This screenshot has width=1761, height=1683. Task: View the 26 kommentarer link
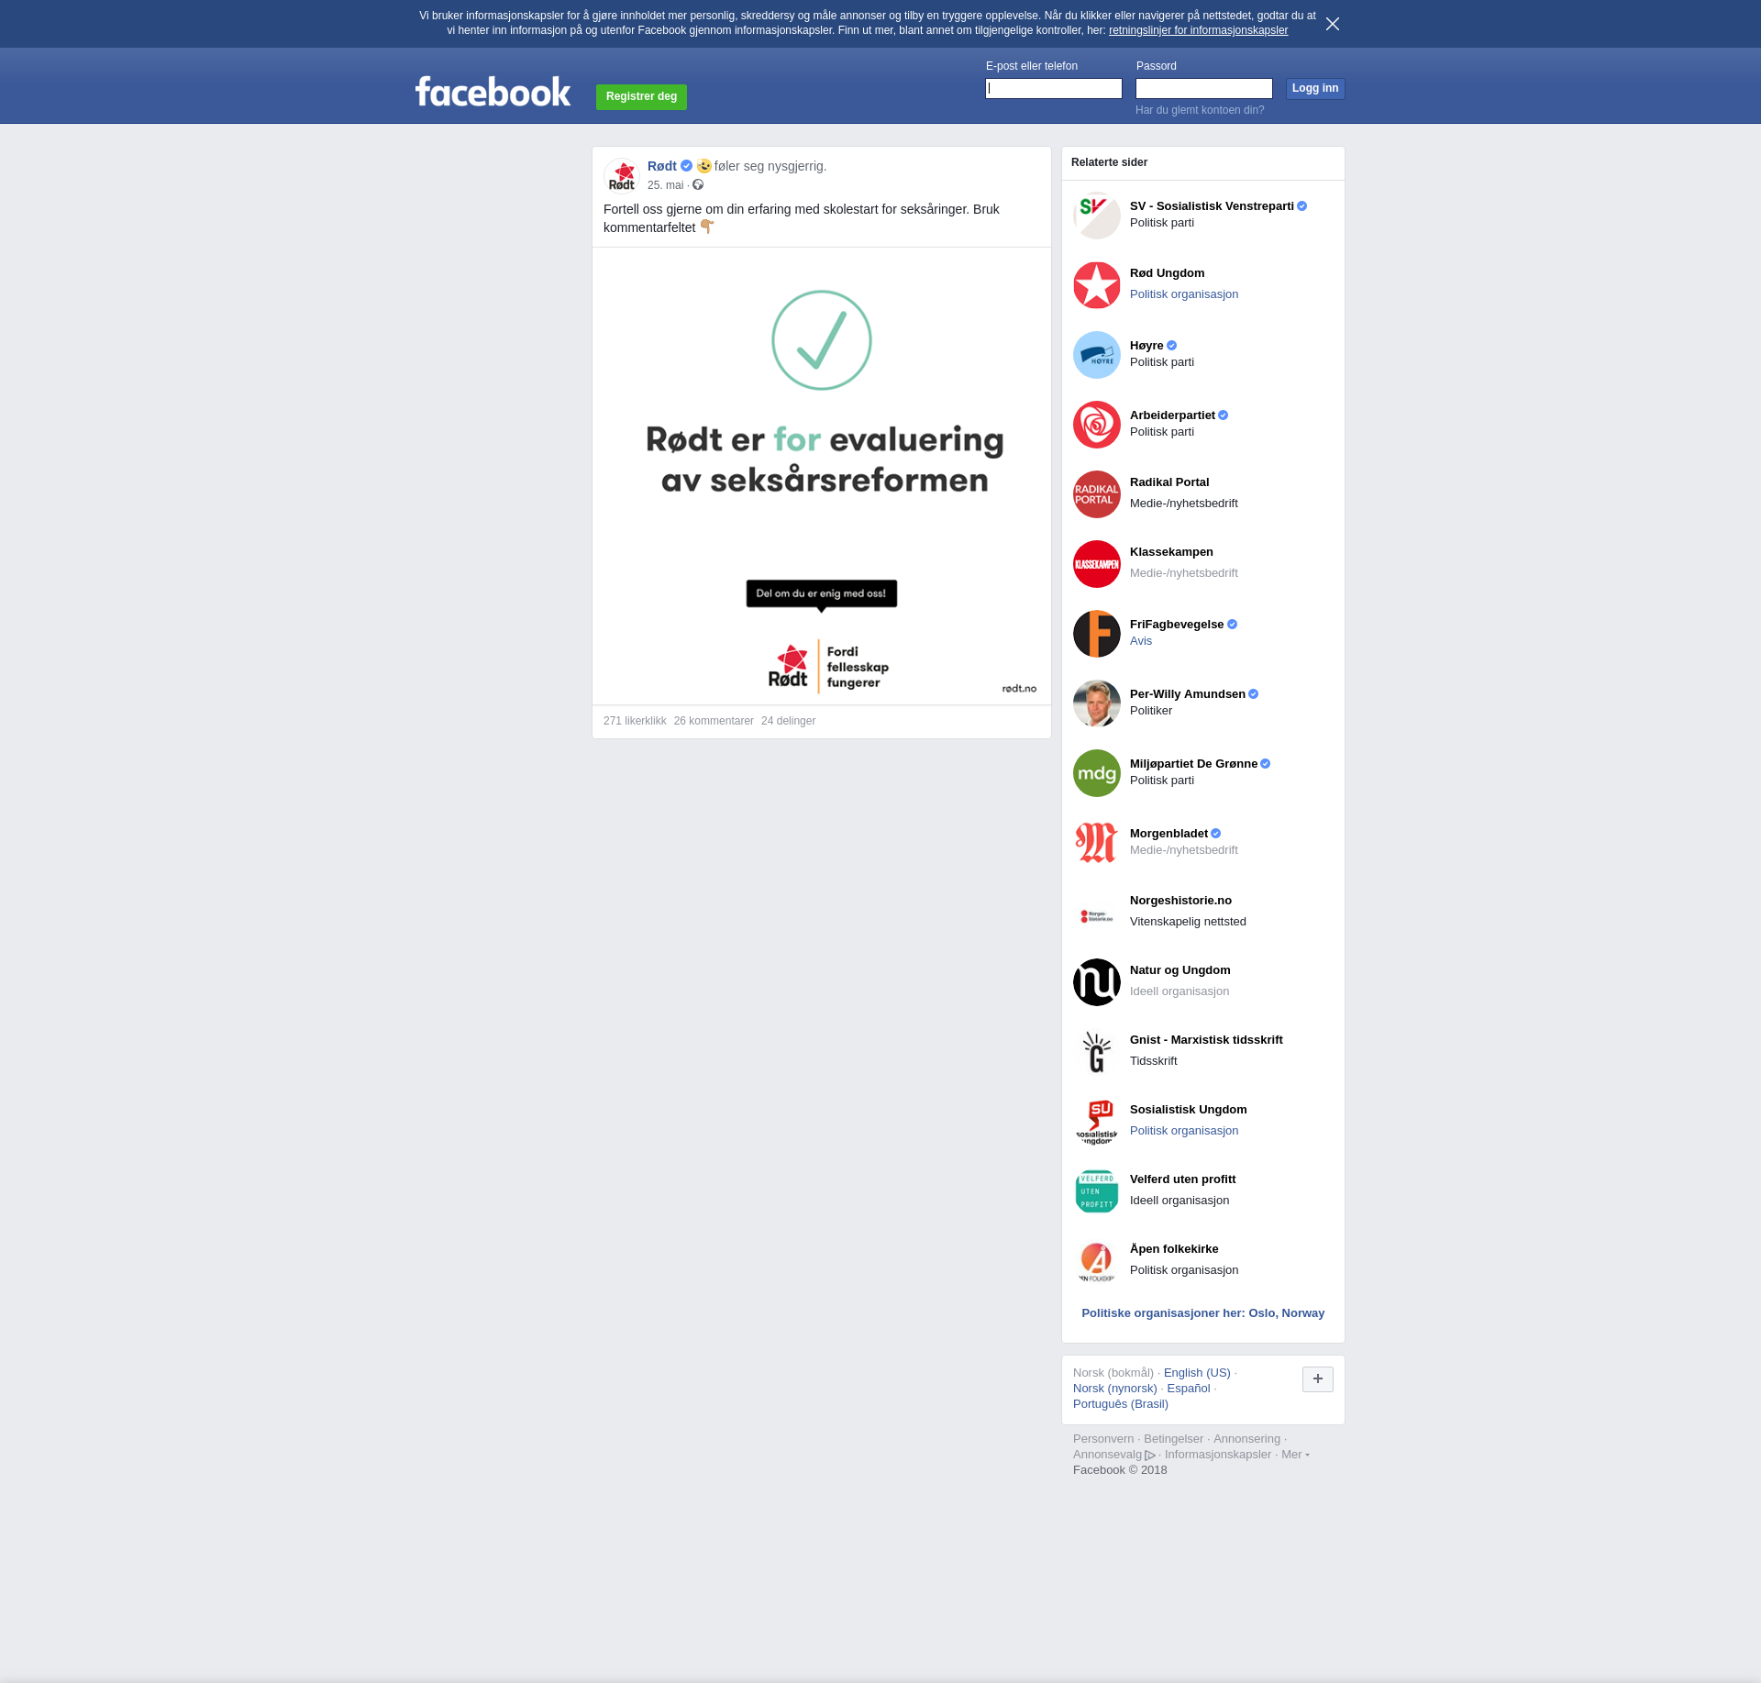point(714,721)
